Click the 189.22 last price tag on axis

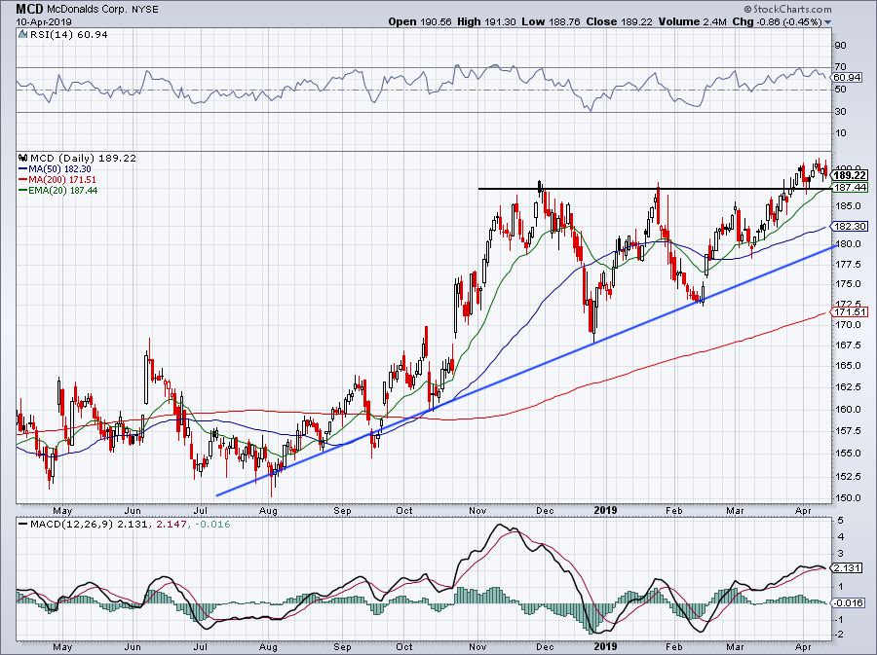850,175
